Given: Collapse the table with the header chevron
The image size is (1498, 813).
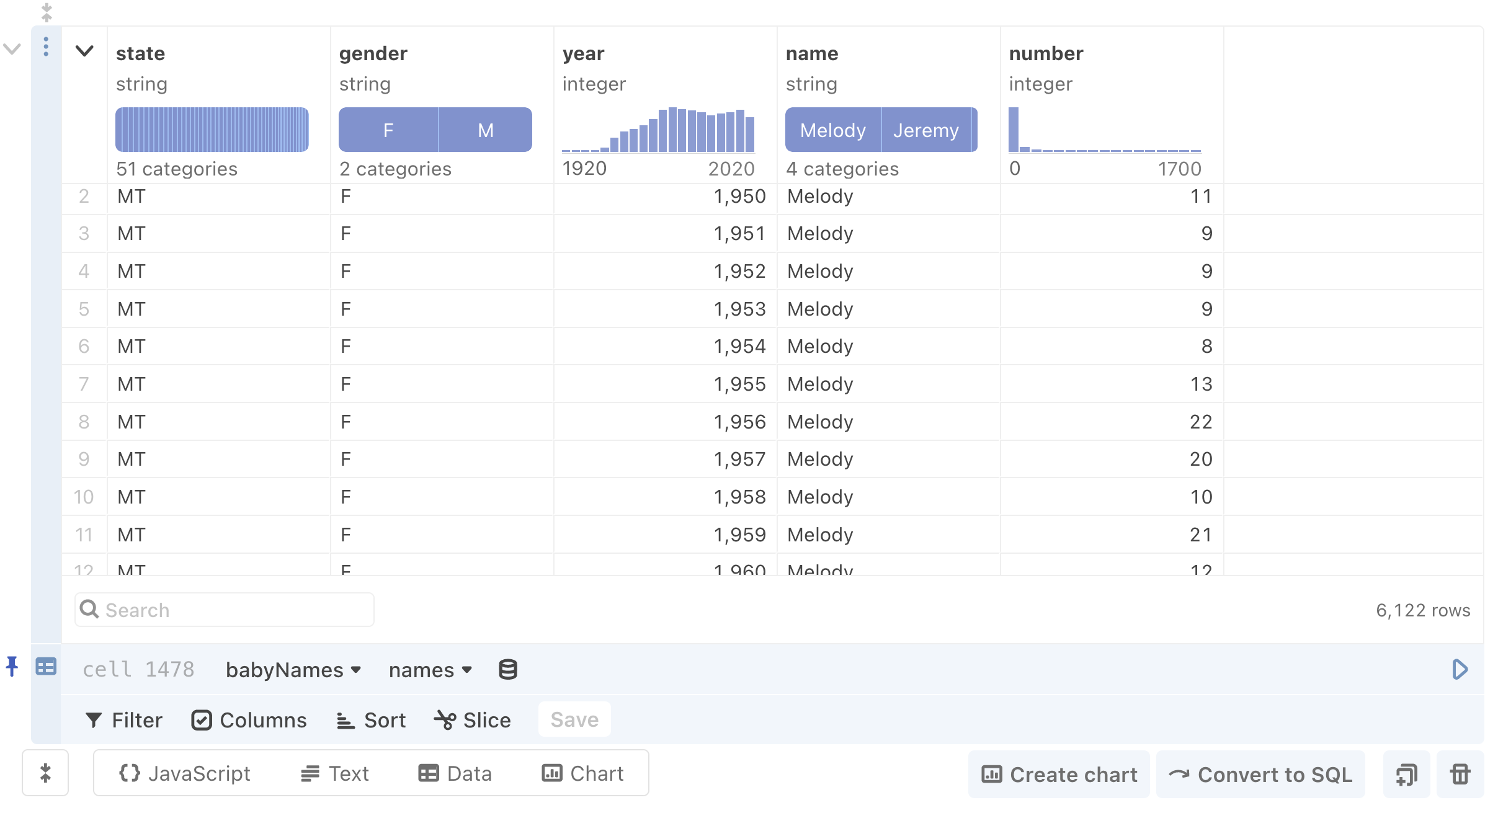Looking at the screenshot, I should 84,51.
